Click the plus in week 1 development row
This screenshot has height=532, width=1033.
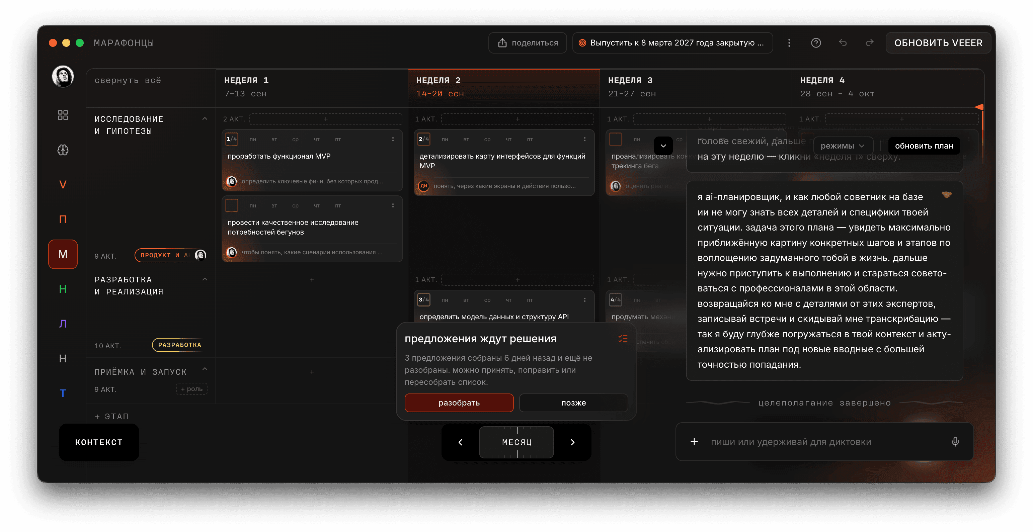(312, 279)
